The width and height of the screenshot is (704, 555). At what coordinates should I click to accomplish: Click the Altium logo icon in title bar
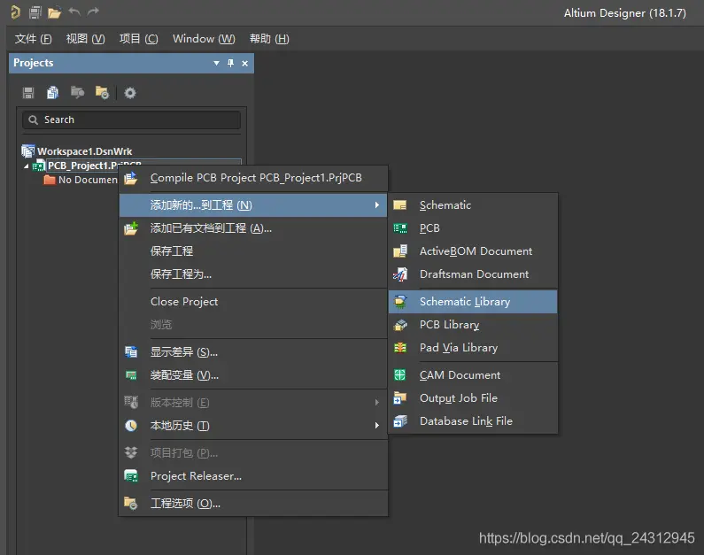pos(15,12)
